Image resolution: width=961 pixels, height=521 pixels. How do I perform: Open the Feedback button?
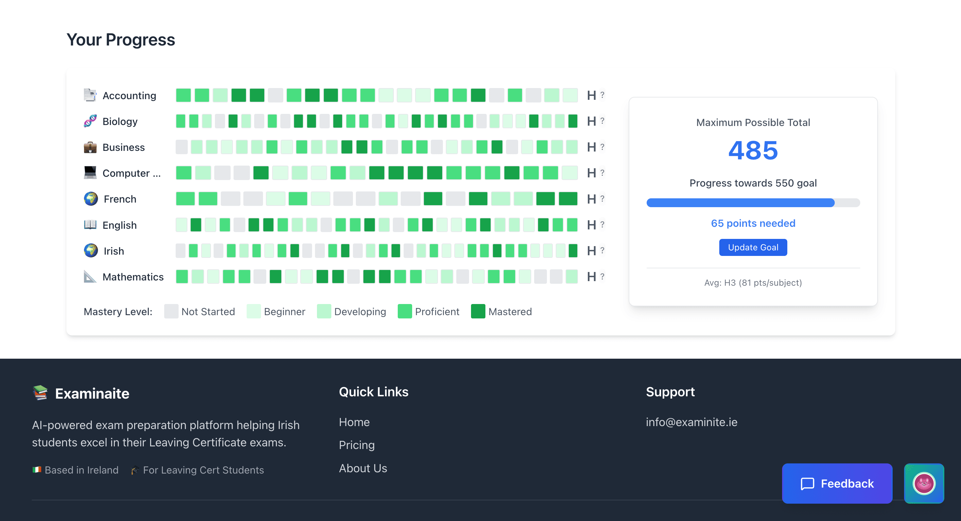[x=837, y=483]
